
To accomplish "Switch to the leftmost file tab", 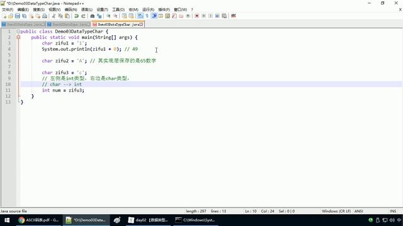I will (x=23, y=24).
